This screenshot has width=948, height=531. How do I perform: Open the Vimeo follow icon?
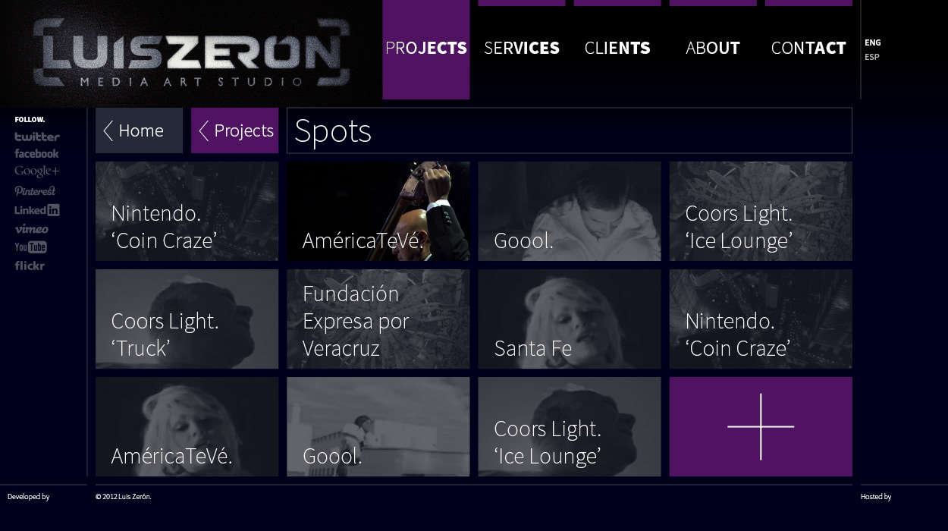click(31, 229)
